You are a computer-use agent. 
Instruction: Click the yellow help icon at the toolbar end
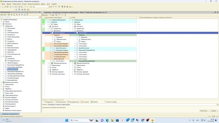(70, 7)
